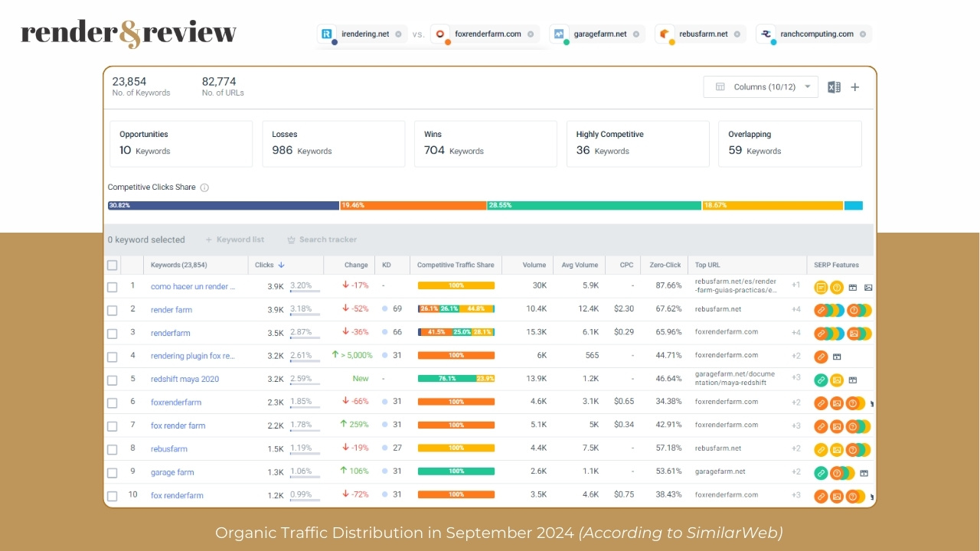
Task: Click the green 28.55% clicks share segment
Action: (x=594, y=205)
